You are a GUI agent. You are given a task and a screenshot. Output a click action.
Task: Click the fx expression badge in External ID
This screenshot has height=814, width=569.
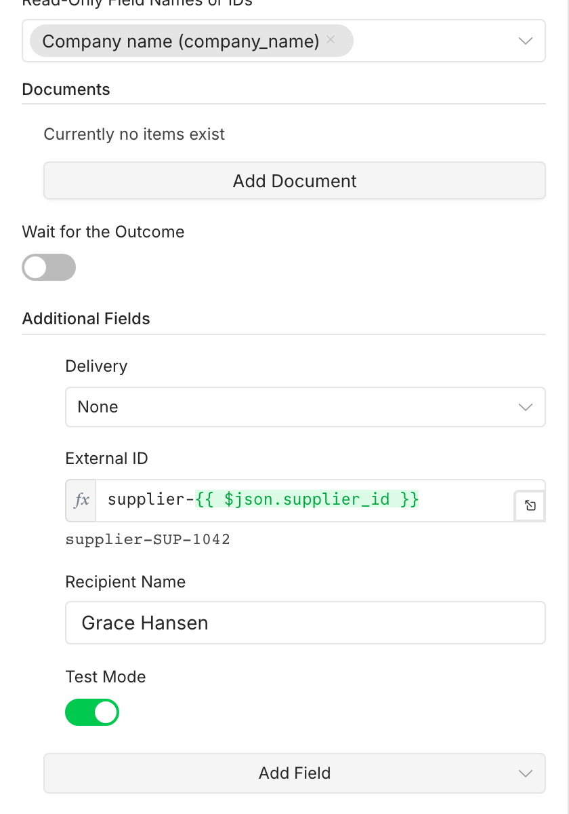pyautogui.click(x=81, y=501)
